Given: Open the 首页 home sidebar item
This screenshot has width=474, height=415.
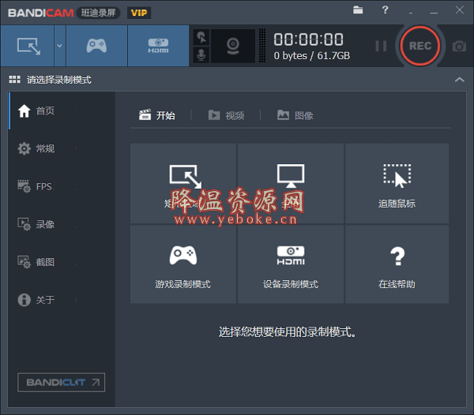Looking at the screenshot, I should 62,110.
